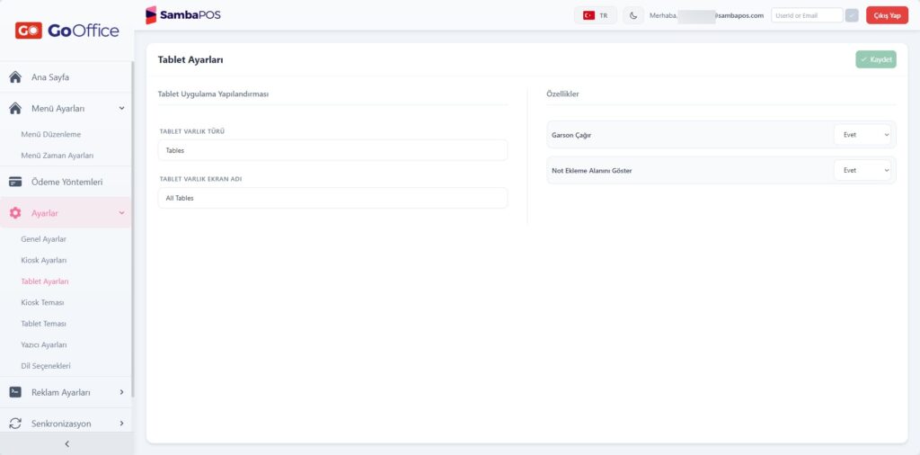The width and height of the screenshot is (920, 455).
Task: Click the checkmark button next to UserId field
Action: click(852, 15)
